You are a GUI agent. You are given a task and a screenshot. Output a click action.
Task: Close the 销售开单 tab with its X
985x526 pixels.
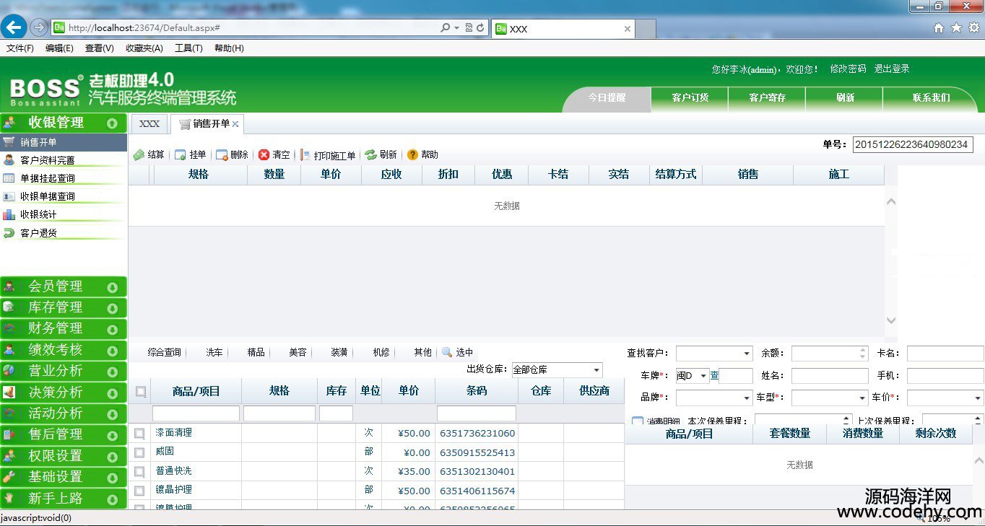[235, 124]
